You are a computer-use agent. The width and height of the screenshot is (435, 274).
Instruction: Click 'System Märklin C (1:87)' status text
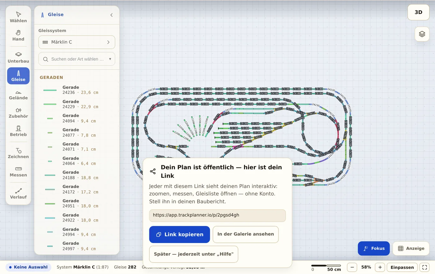point(83,267)
